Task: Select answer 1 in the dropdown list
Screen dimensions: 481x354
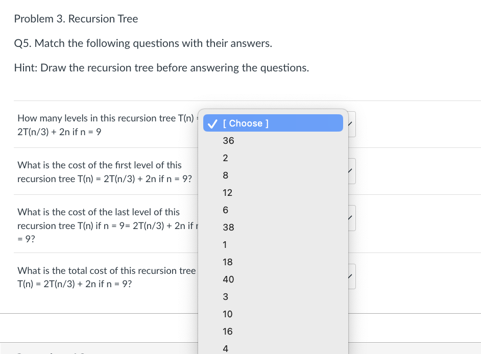Action: [x=225, y=245]
